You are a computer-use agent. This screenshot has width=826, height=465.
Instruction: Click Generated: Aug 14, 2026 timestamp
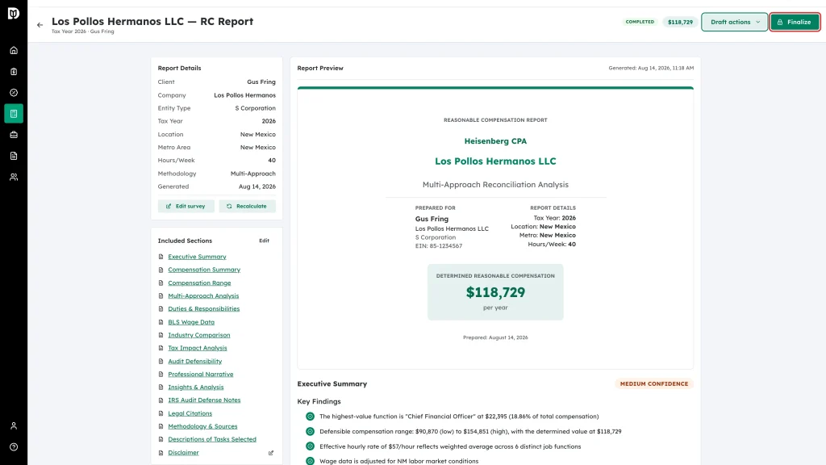click(651, 68)
